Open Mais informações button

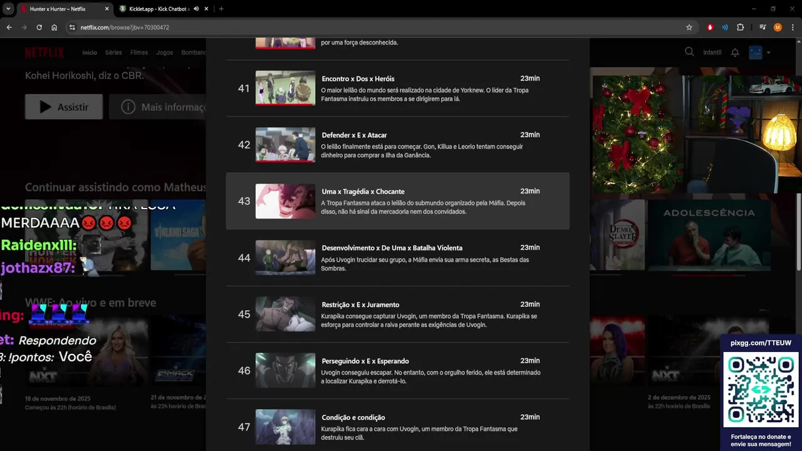pyautogui.click(x=158, y=107)
